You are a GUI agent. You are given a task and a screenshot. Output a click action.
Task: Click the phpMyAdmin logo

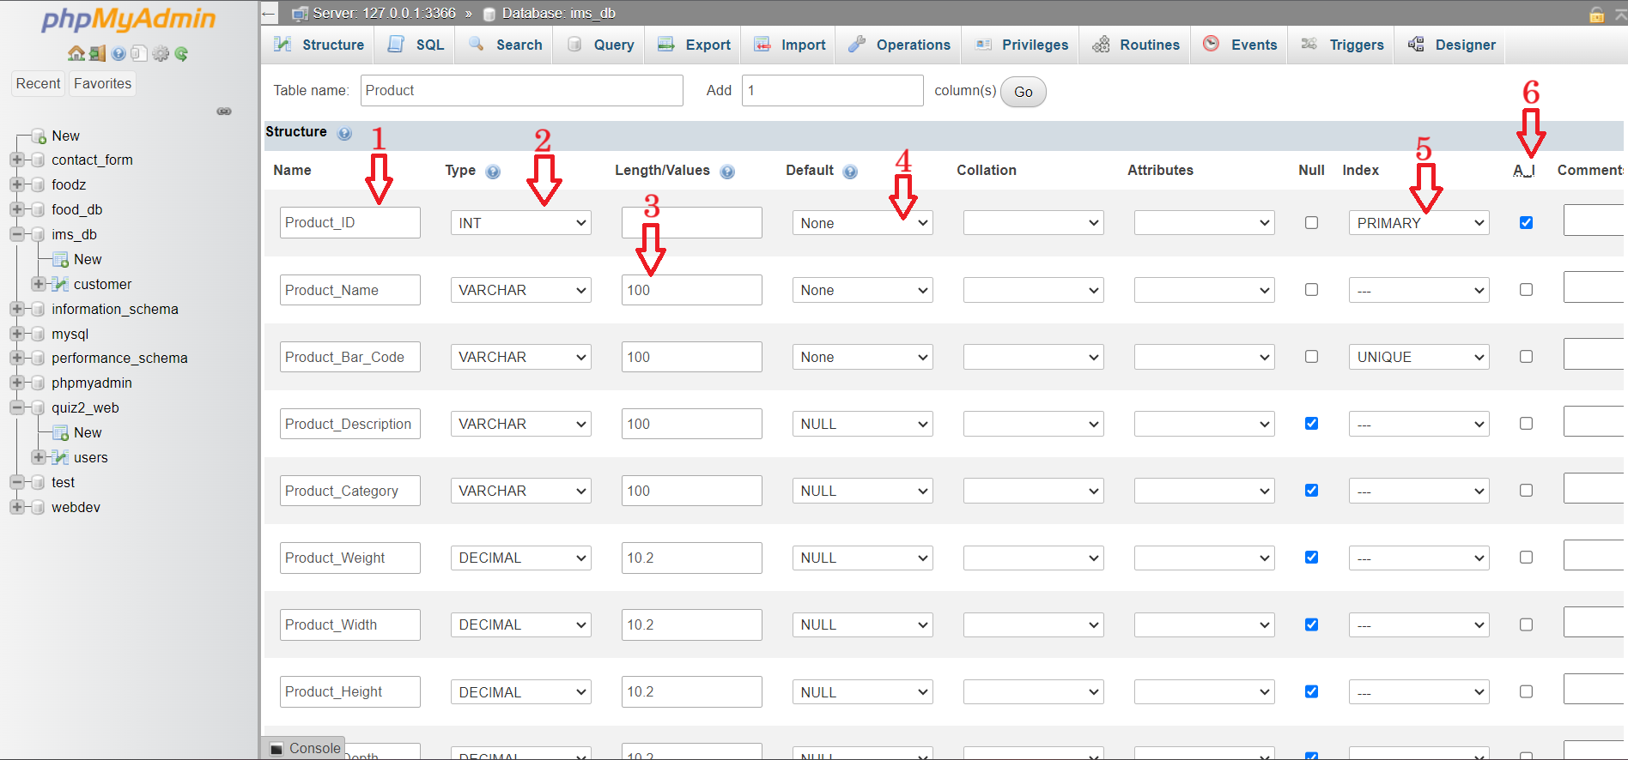pos(129,19)
